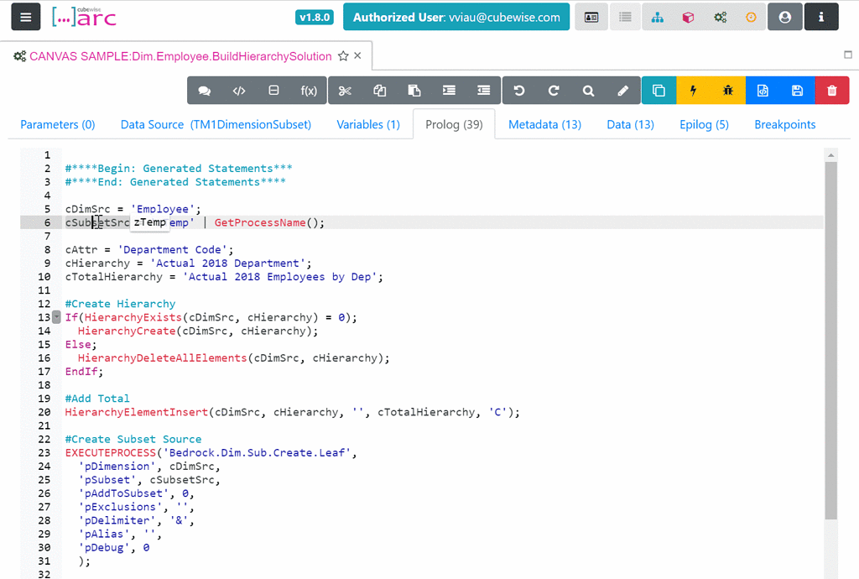Image resolution: width=859 pixels, height=579 pixels.
Task: Open the pink Cubes view icon
Action: click(x=687, y=17)
